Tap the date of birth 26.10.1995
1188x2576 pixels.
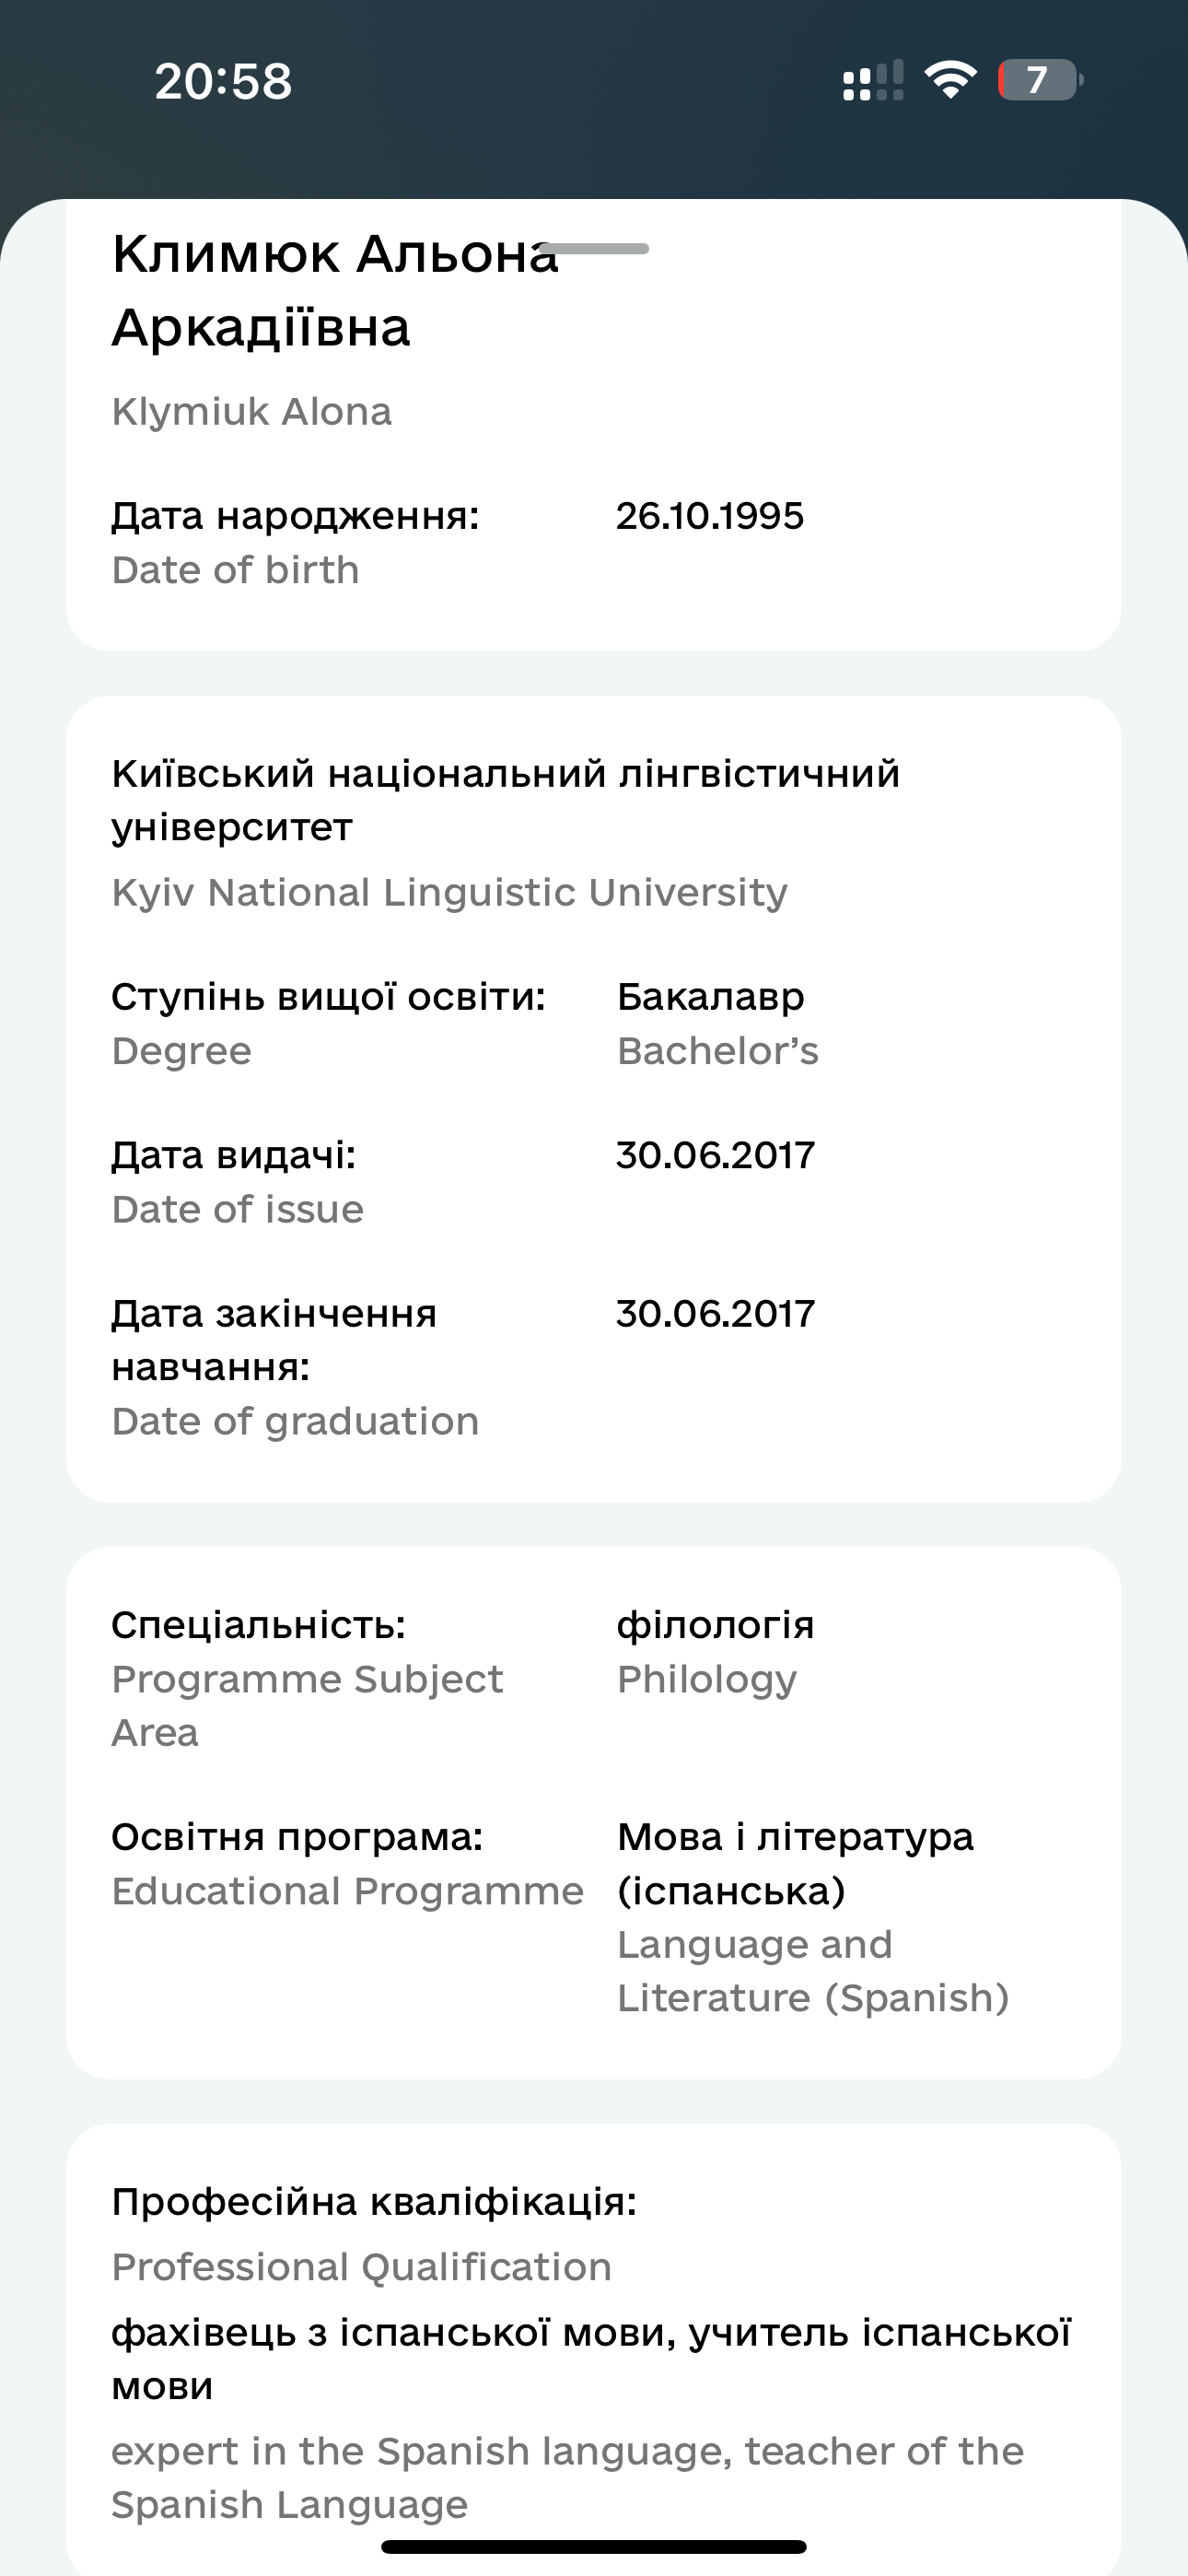click(712, 514)
